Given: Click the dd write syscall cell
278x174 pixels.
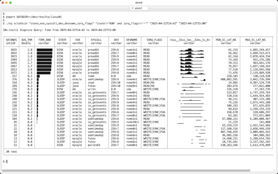Looking at the screenshot, I should pos(92,89).
